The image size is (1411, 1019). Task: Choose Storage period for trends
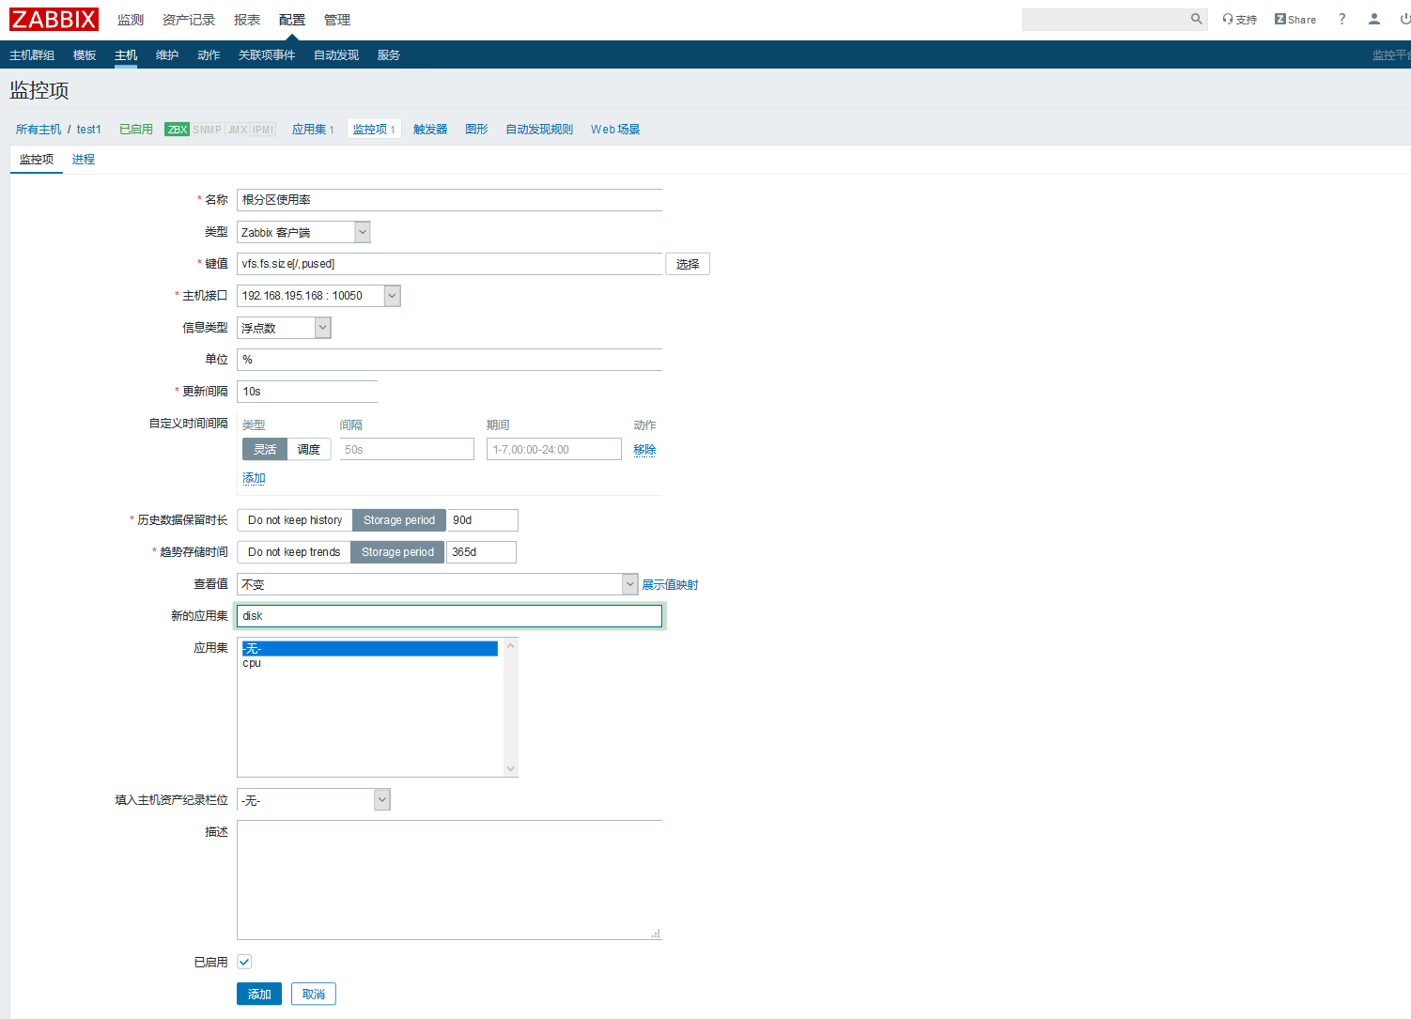click(x=397, y=552)
